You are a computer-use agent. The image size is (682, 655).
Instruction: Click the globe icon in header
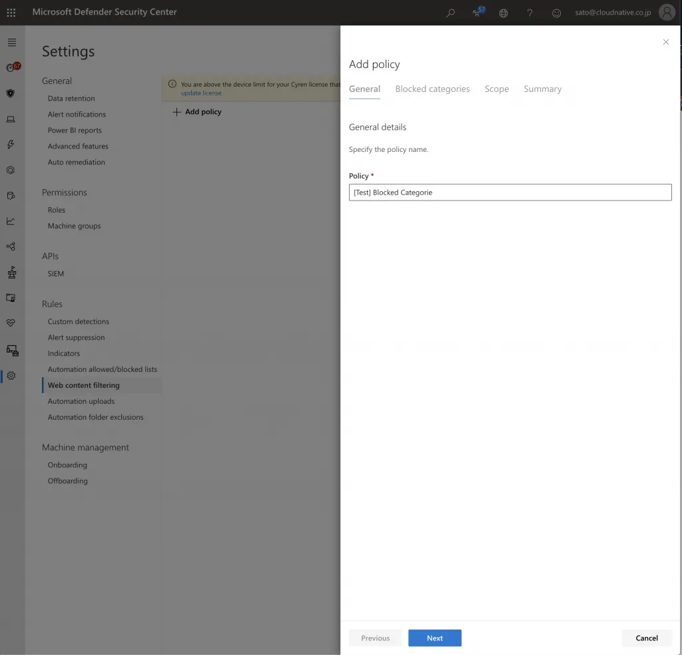(504, 13)
